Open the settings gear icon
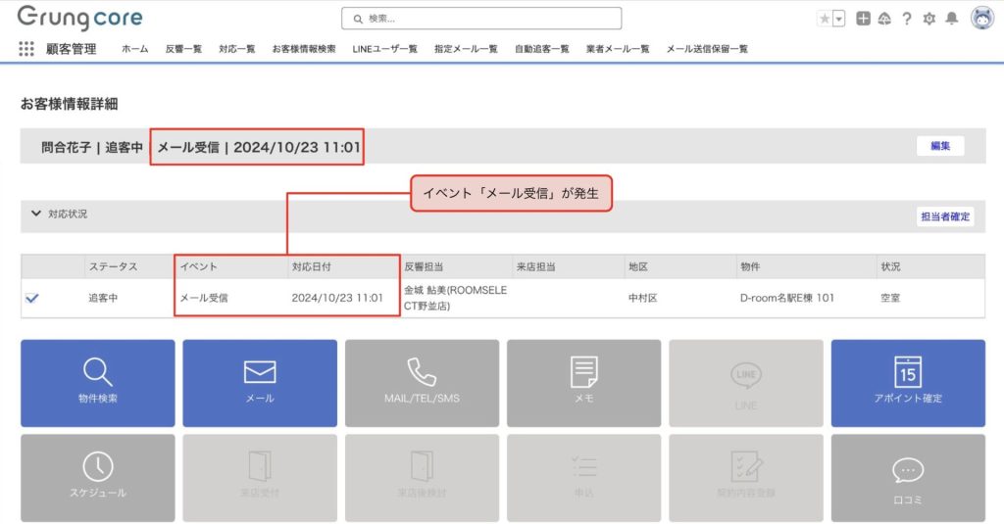 click(929, 19)
